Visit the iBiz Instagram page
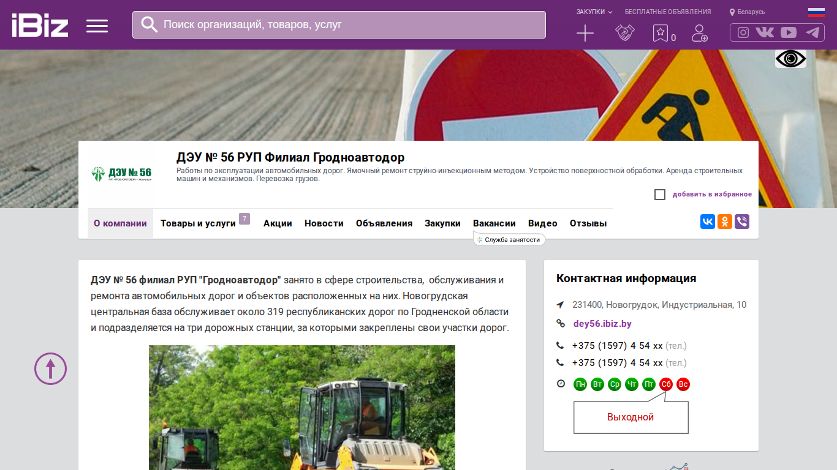This screenshot has height=470, width=837. (743, 32)
